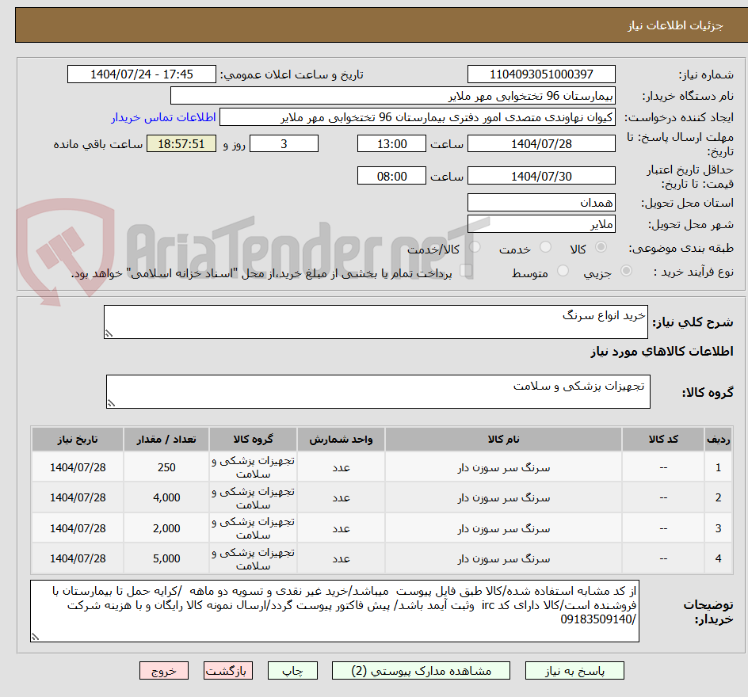Viewport: 748px width, 697px height.
Task: Click the resize arrow of the description box
Action: point(109,333)
